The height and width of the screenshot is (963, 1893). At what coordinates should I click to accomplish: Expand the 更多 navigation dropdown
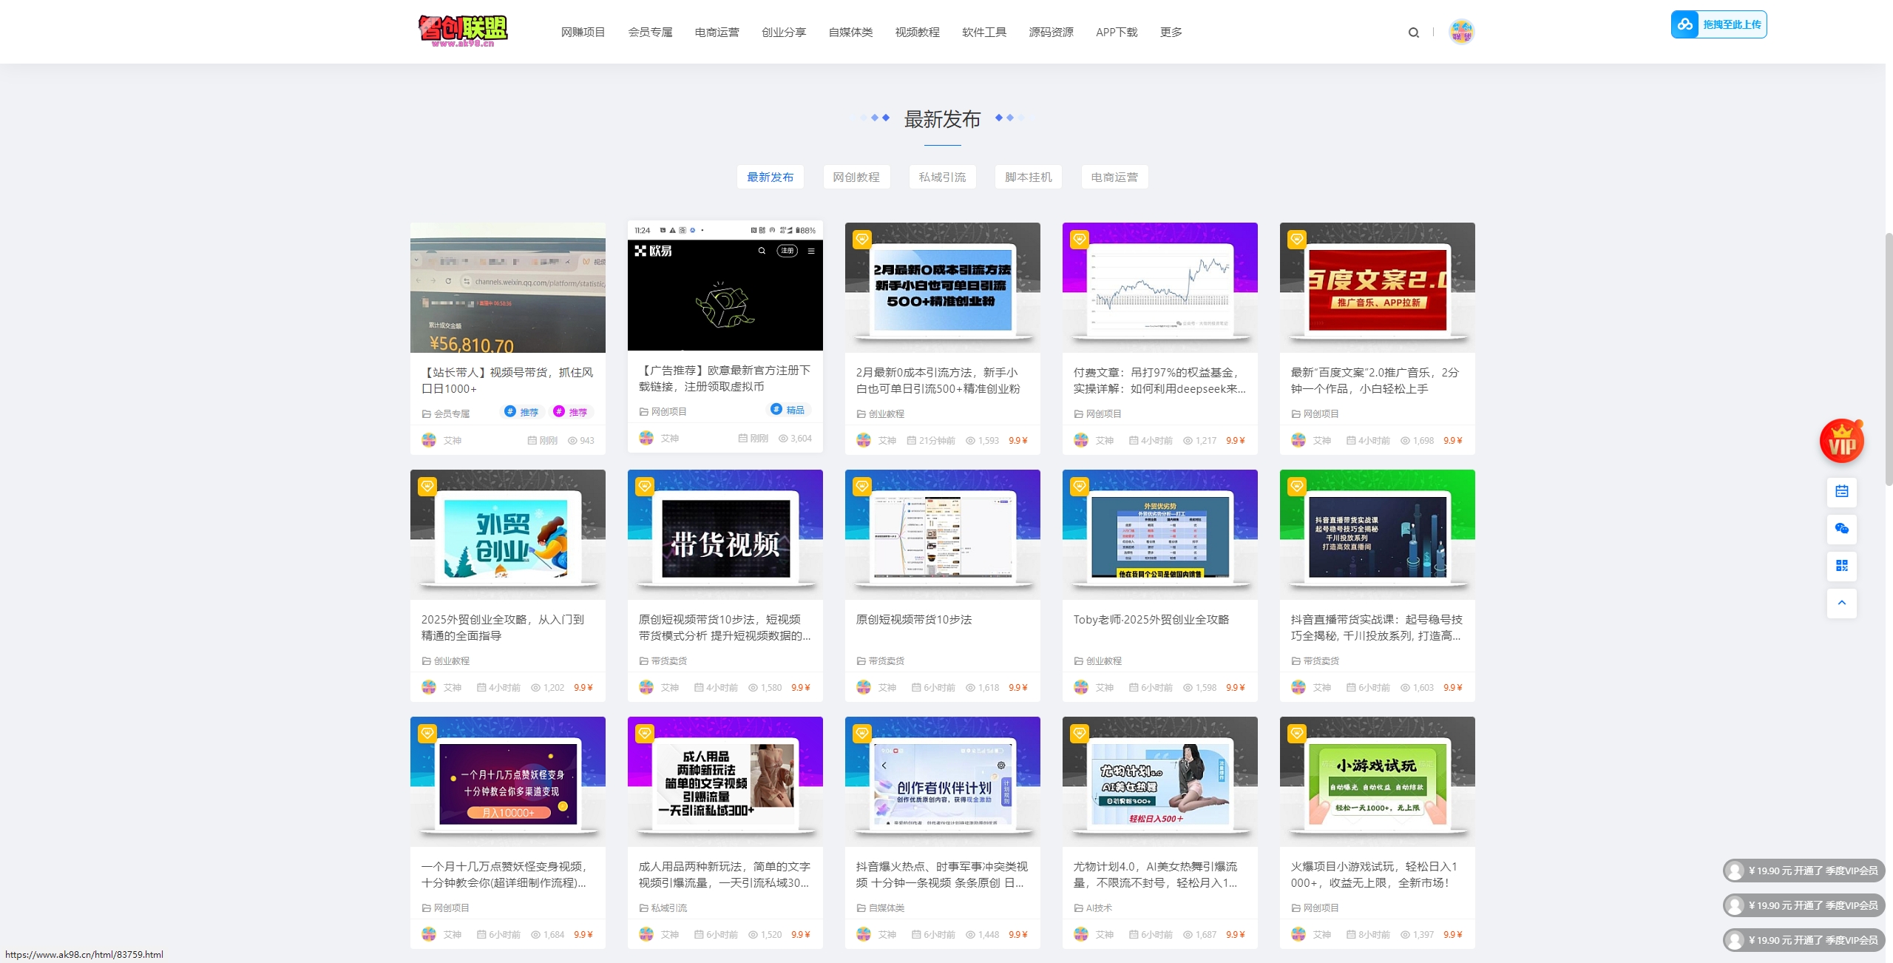(x=1171, y=32)
